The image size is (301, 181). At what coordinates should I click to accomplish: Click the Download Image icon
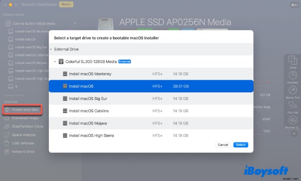point(7,118)
